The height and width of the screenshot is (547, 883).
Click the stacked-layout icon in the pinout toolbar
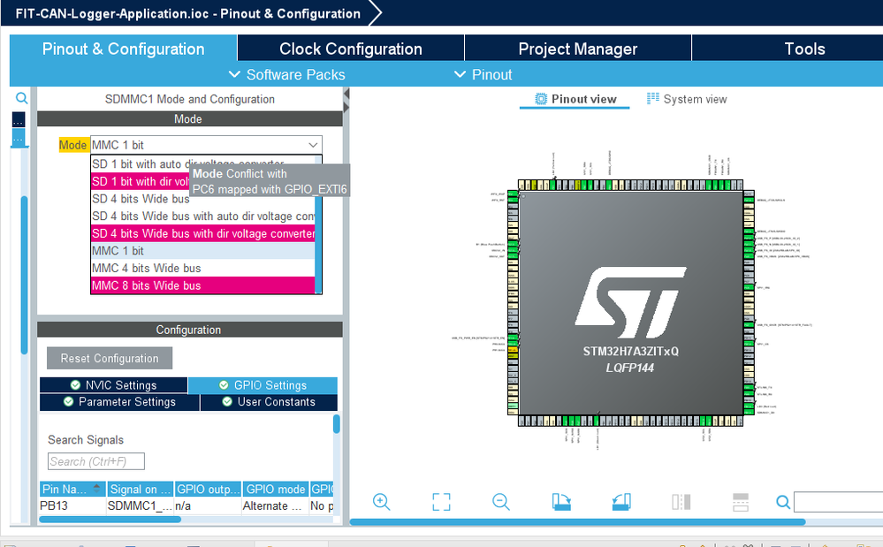(x=741, y=501)
